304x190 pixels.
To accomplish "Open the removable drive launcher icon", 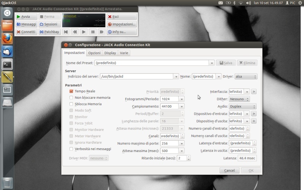I will 7,103.
